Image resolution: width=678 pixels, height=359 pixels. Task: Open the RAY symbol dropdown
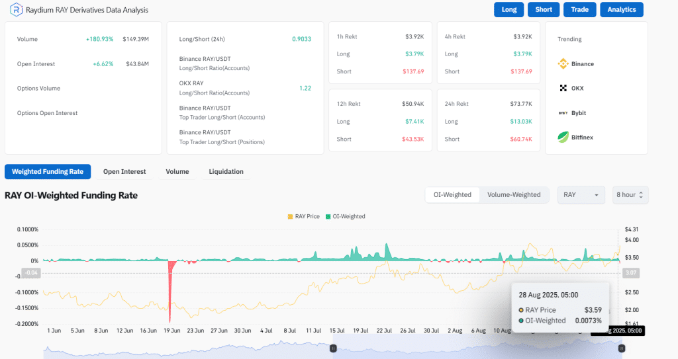[x=582, y=195]
